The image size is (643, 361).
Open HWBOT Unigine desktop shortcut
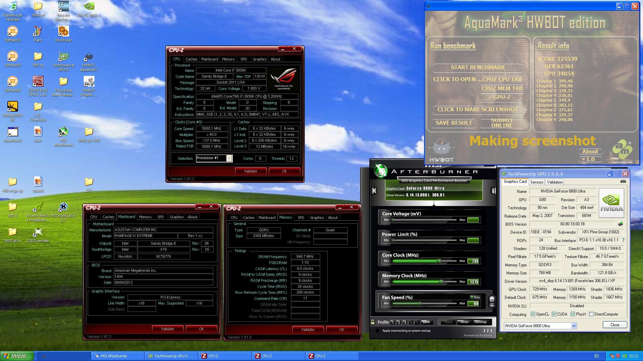tap(89, 86)
